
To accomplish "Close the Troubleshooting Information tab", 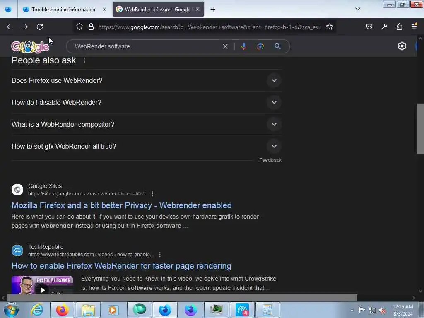I will [104, 10].
